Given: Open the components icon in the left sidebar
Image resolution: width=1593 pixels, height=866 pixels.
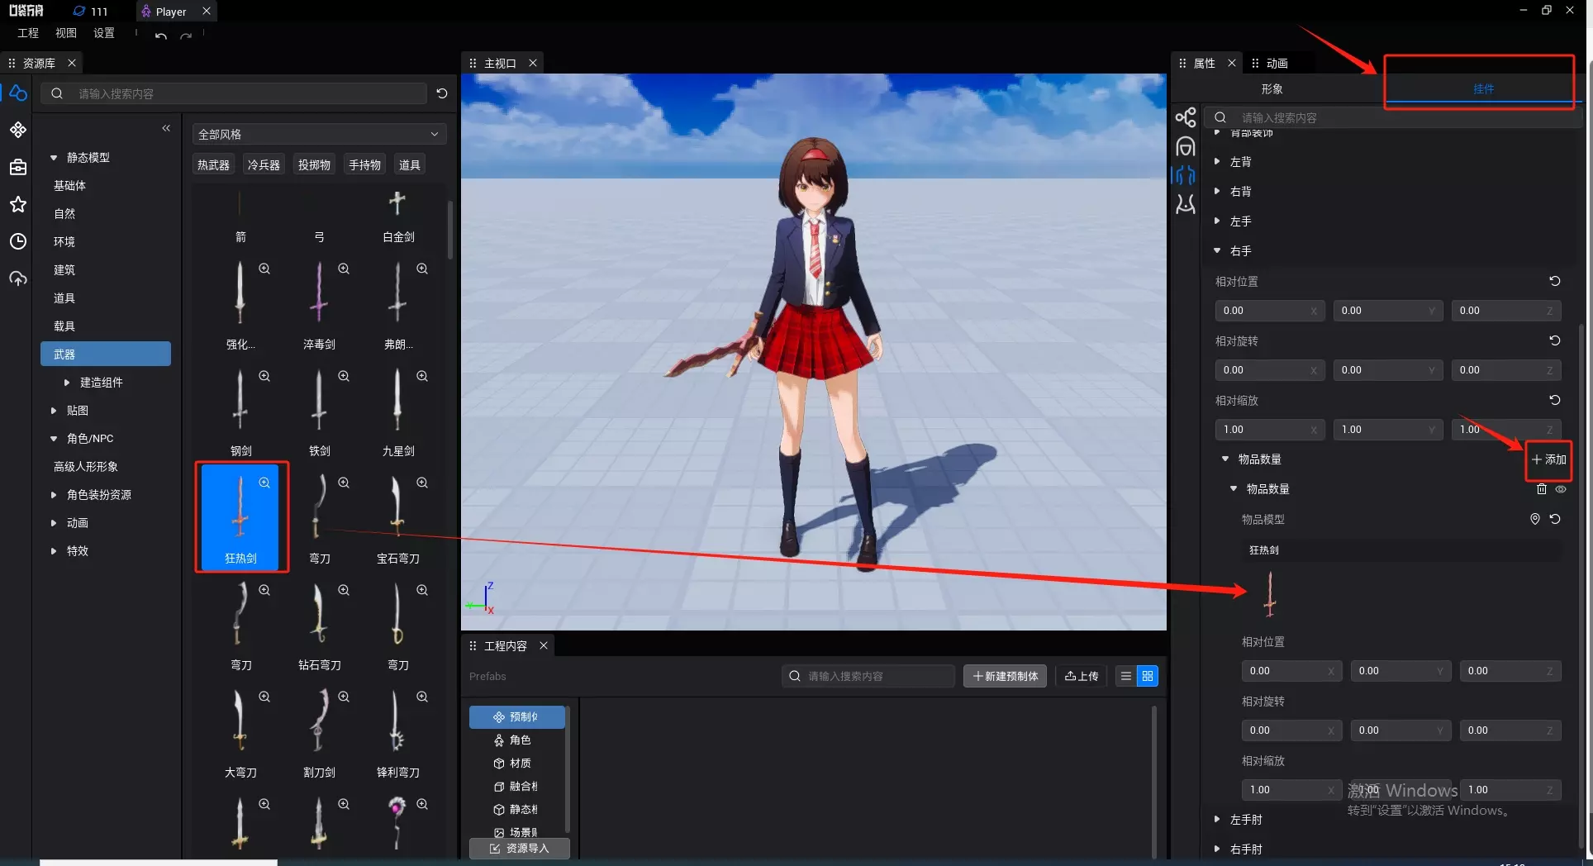Looking at the screenshot, I should [x=18, y=130].
